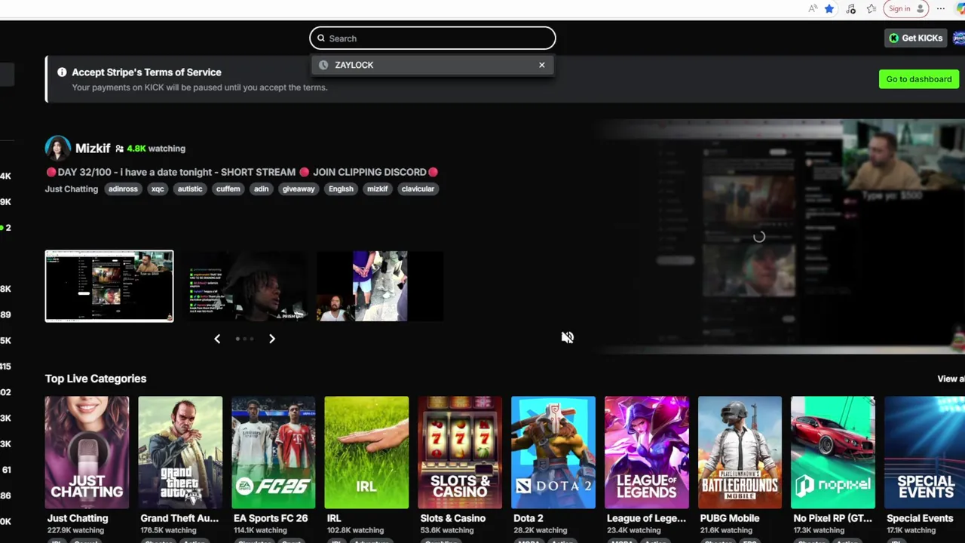The height and width of the screenshot is (543, 965).
Task: Click PUBG Mobile title text
Action: point(728,518)
